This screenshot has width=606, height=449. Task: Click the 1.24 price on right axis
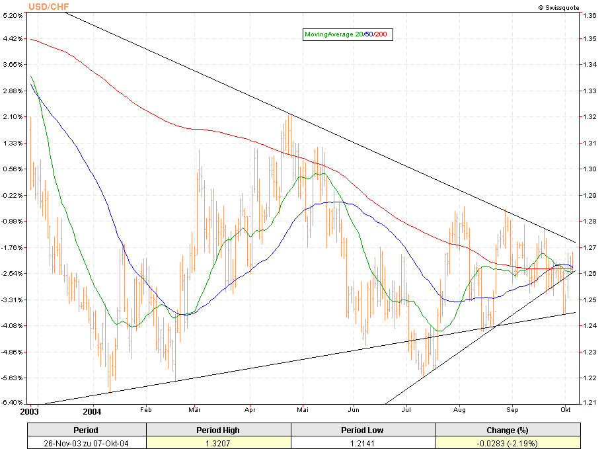pyautogui.click(x=589, y=325)
